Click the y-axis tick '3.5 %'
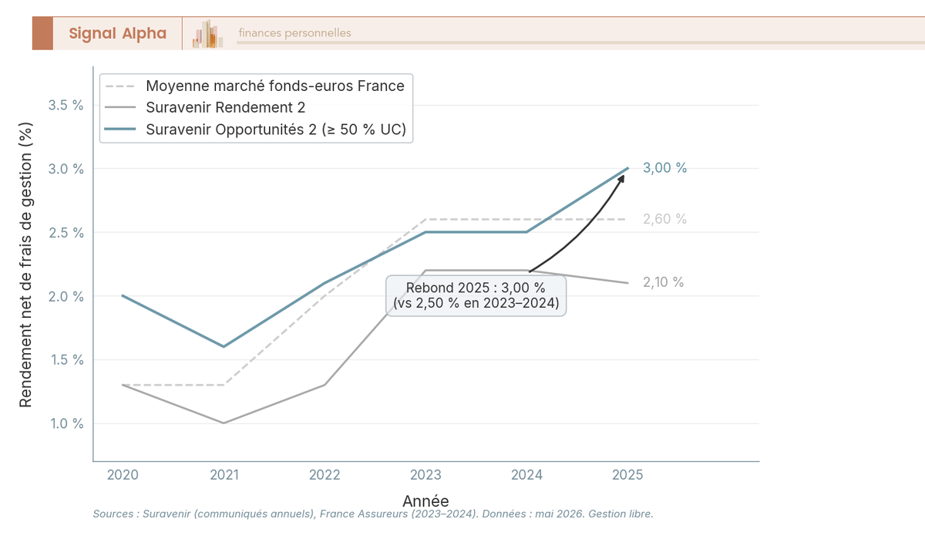 click(x=66, y=105)
